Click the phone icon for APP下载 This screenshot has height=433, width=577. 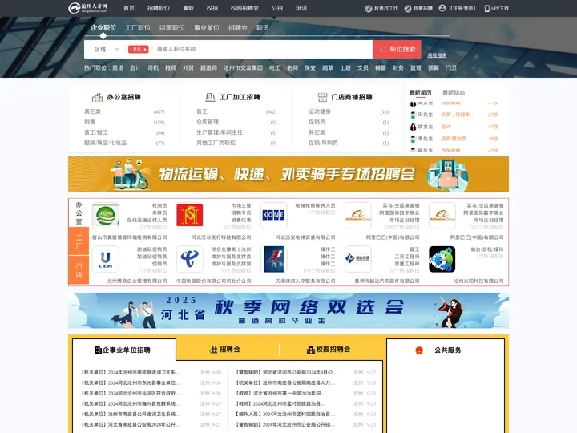[487, 9]
